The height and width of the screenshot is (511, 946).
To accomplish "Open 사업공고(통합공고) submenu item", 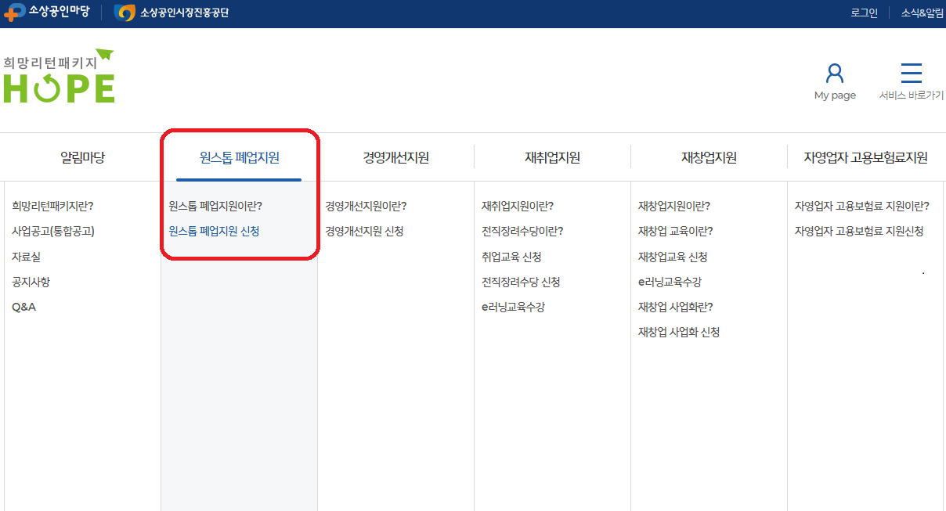I will coord(53,231).
